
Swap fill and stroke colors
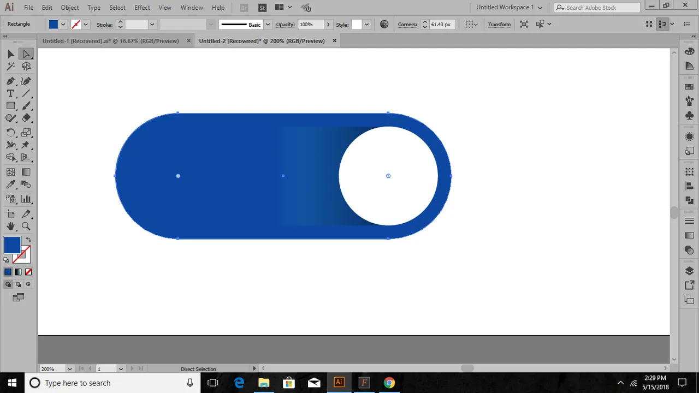point(28,239)
